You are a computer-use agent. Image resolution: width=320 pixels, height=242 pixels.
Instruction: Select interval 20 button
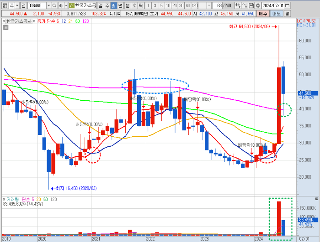(x=175, y=5)
